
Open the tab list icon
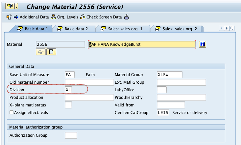click(232, 28)
